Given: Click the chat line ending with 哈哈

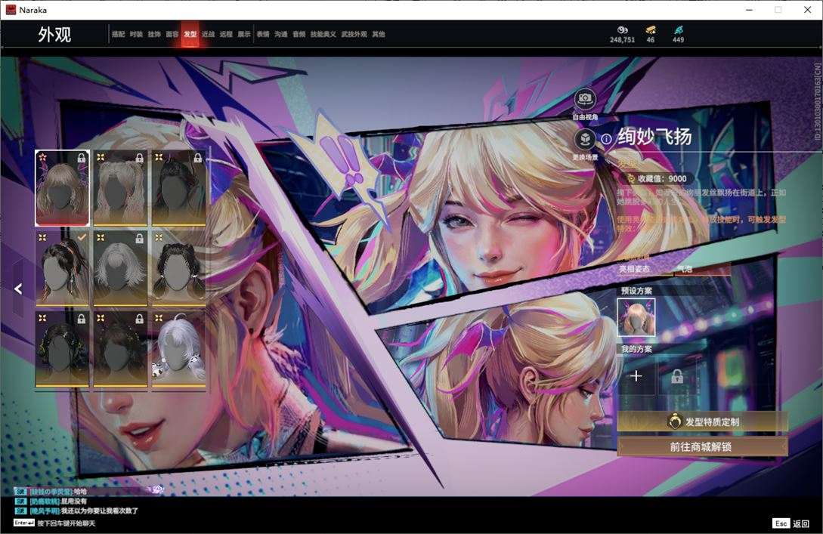Looking at the screenshot, I should [51, 492].
